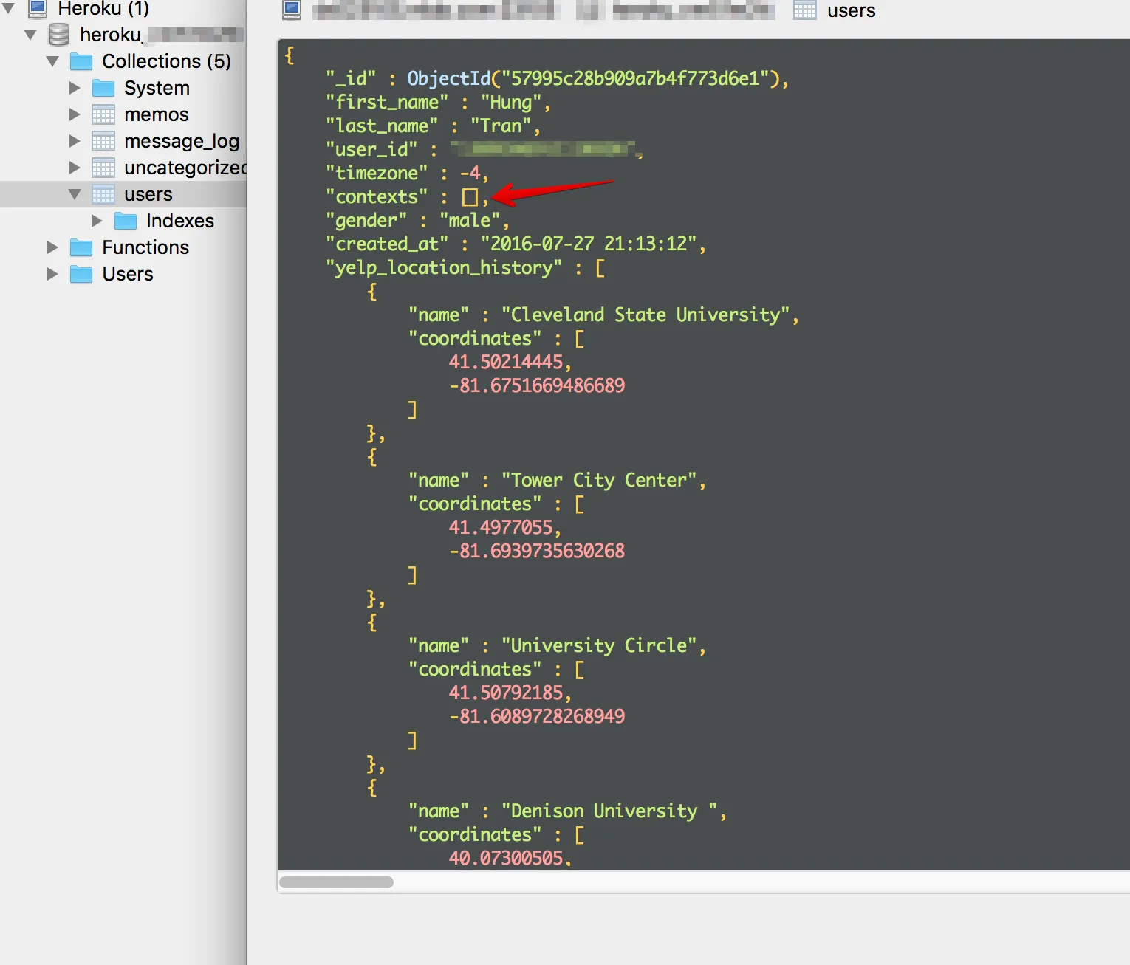Click the "Tran" last name value

point(501,126)
